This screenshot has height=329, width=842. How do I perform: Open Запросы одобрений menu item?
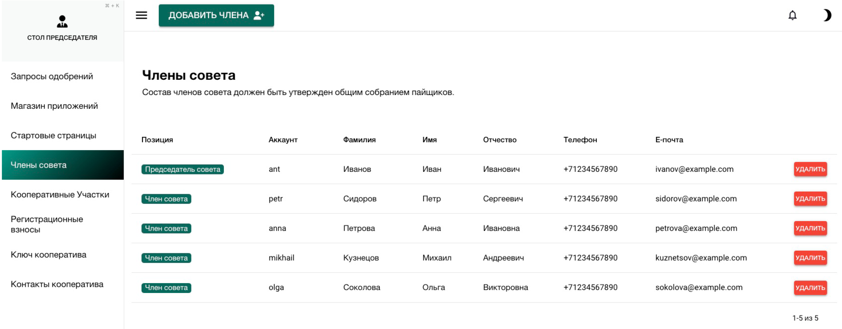tap(52, 76)
